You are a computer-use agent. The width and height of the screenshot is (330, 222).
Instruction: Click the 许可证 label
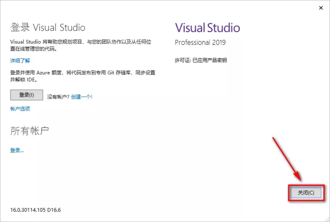pyautogui.click(x=182, y=60)
